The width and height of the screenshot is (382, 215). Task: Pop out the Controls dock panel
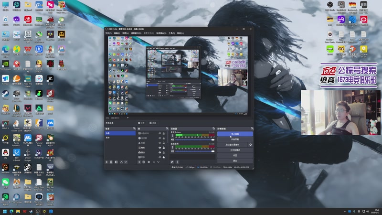tap(252, 129)
